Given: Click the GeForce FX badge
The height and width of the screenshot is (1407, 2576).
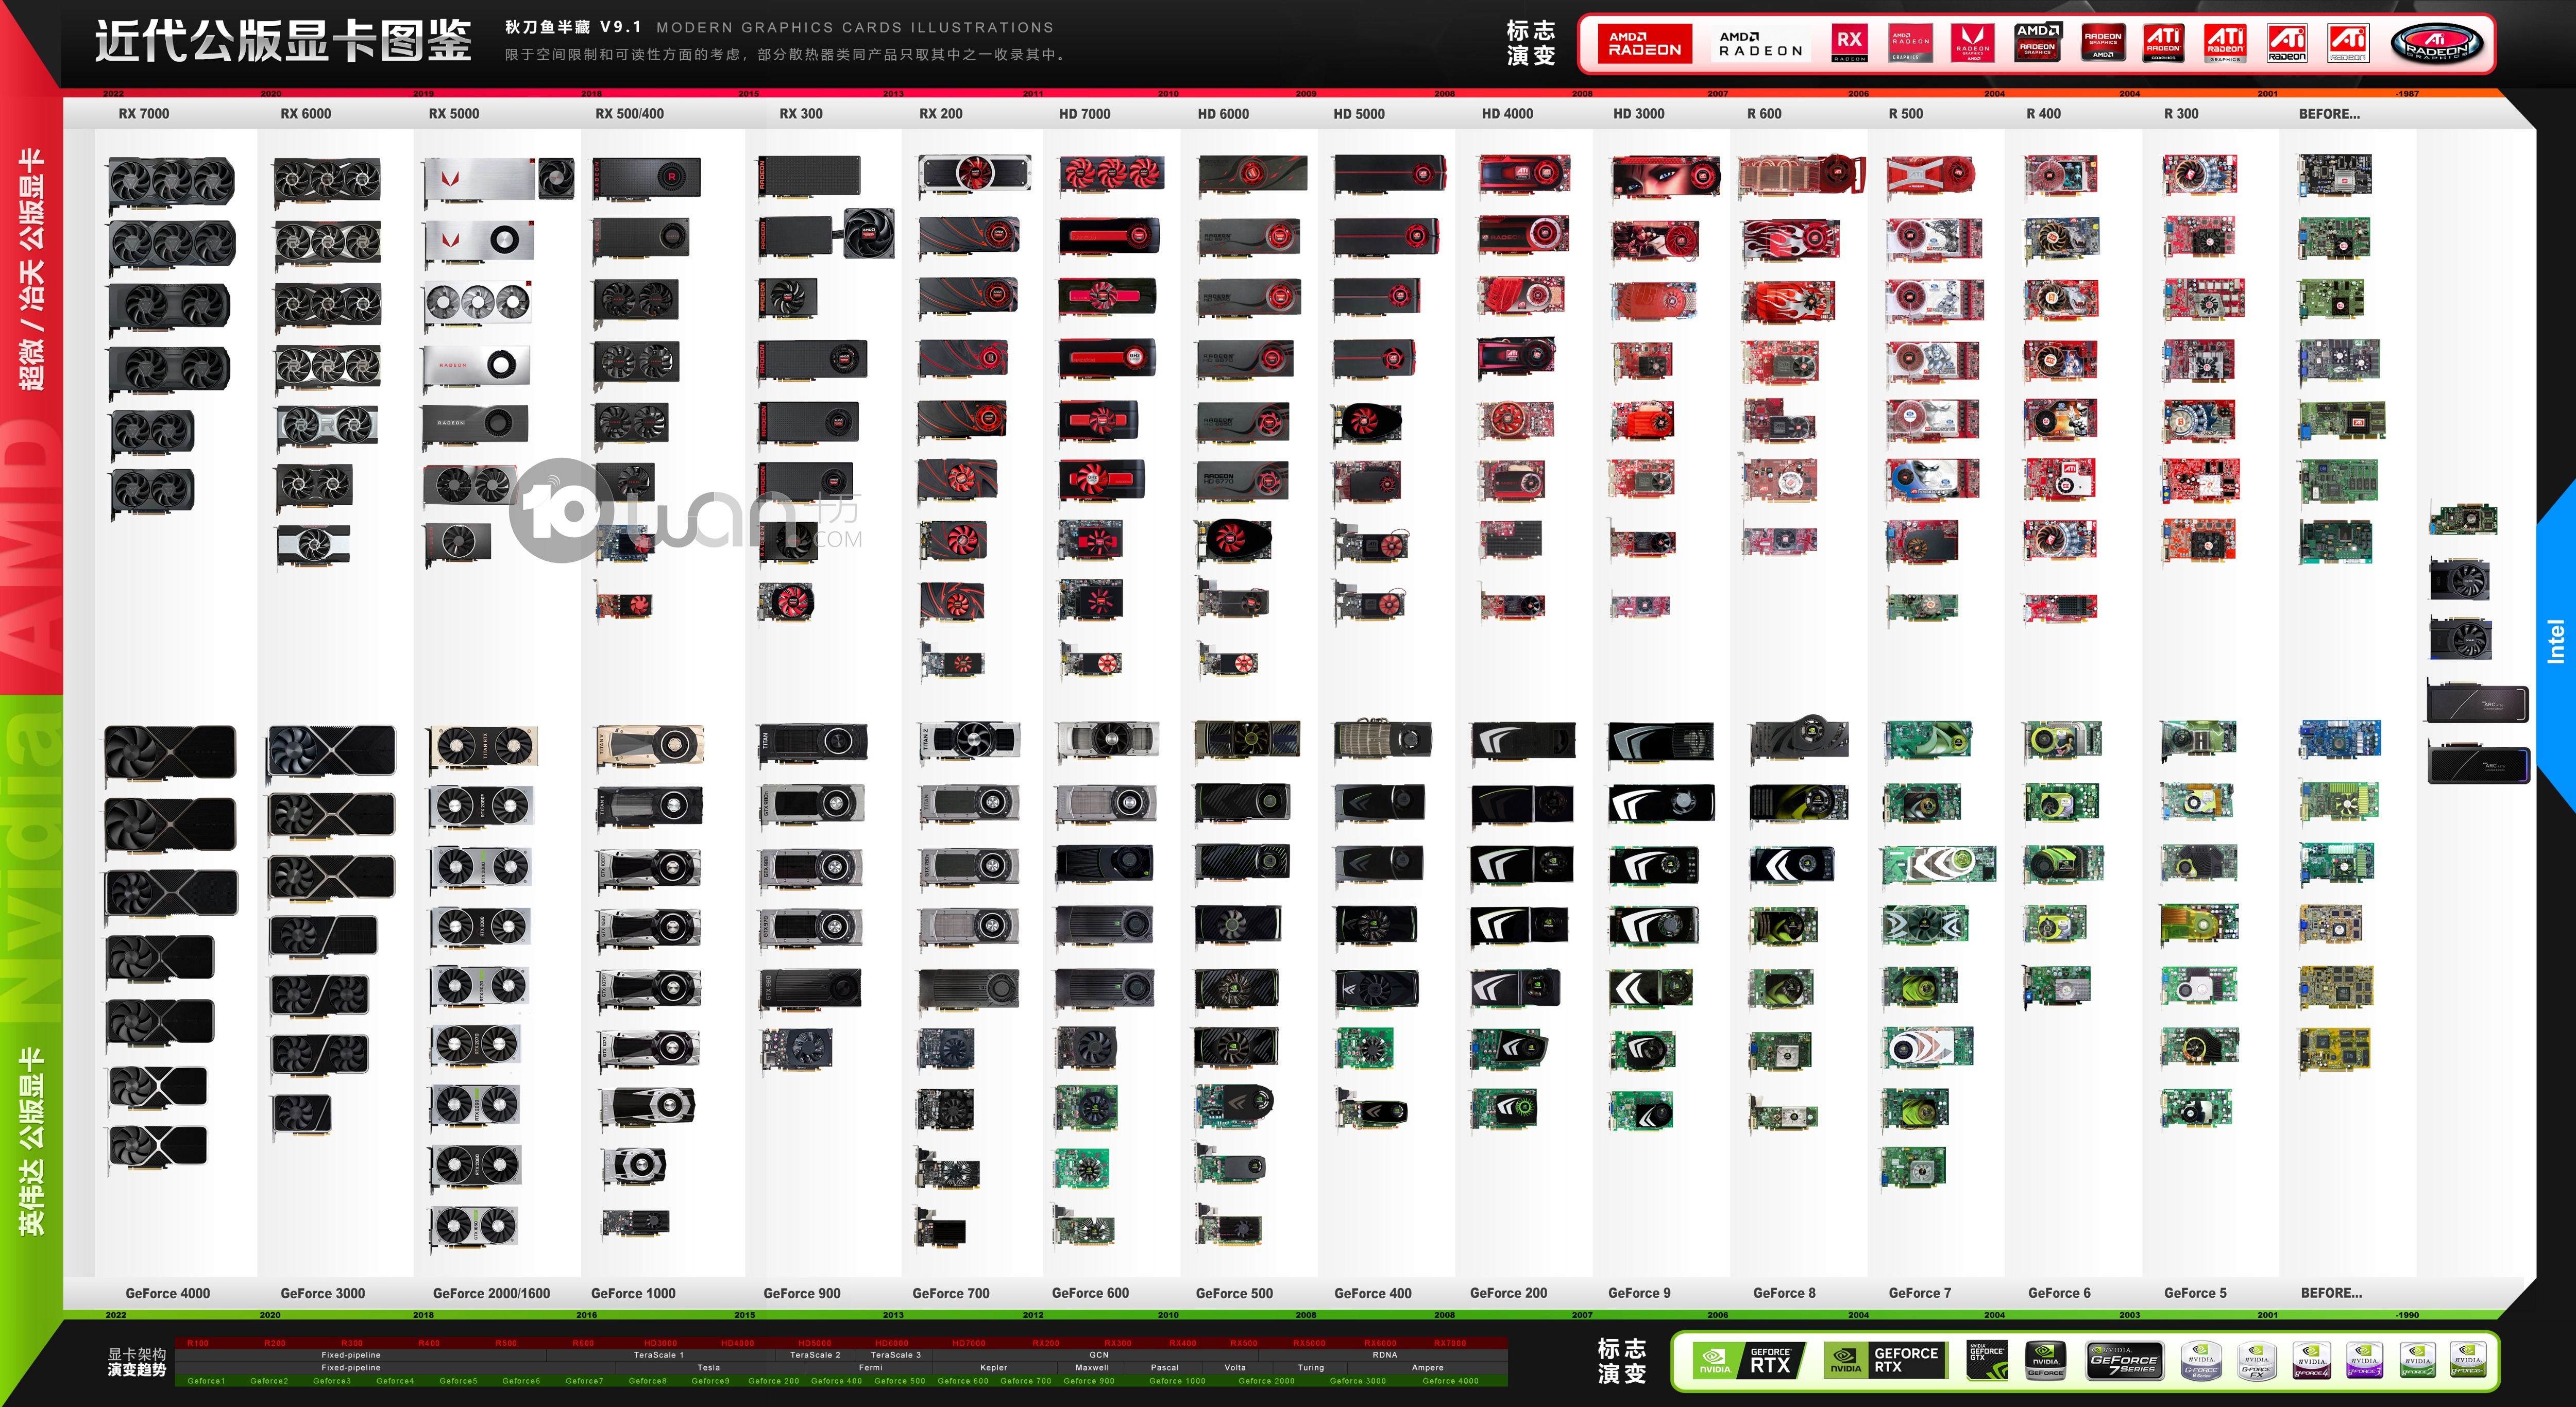Looking at the screenshot, I should pos(2256,1361).
